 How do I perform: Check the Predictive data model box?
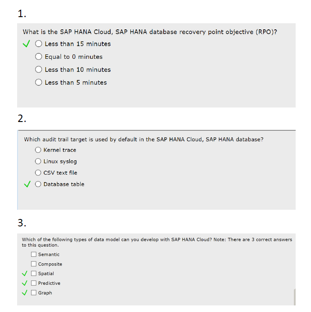tap(34, 283)
